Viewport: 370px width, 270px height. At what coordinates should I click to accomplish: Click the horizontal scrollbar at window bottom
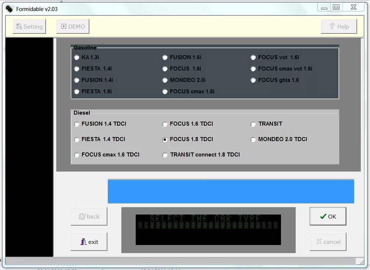click(181, 260)
